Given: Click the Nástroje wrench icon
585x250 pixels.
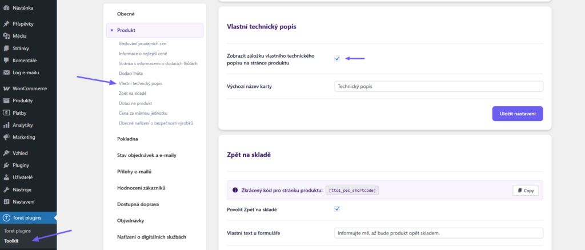Looking at the screenshot, I should click(6, 189).
